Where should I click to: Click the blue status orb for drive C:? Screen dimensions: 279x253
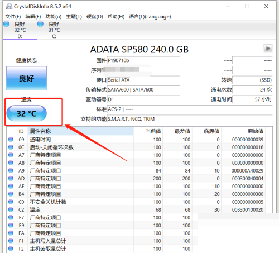40,24
